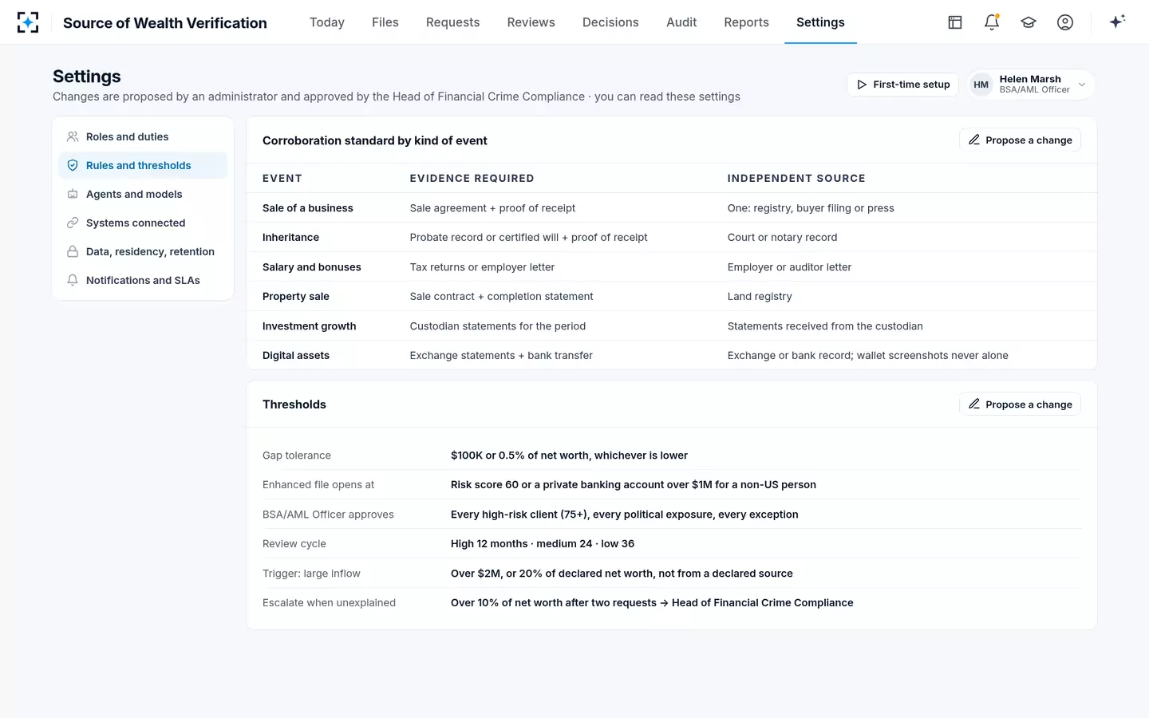Select the Property sale event
Image resolution: width=1149 pixels, height=718 pixels.
pos(672,297)
